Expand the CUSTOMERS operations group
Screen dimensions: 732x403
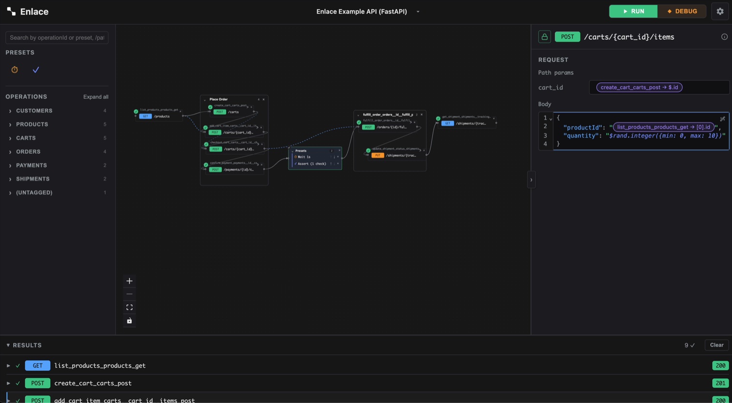[x=57, y=111]
